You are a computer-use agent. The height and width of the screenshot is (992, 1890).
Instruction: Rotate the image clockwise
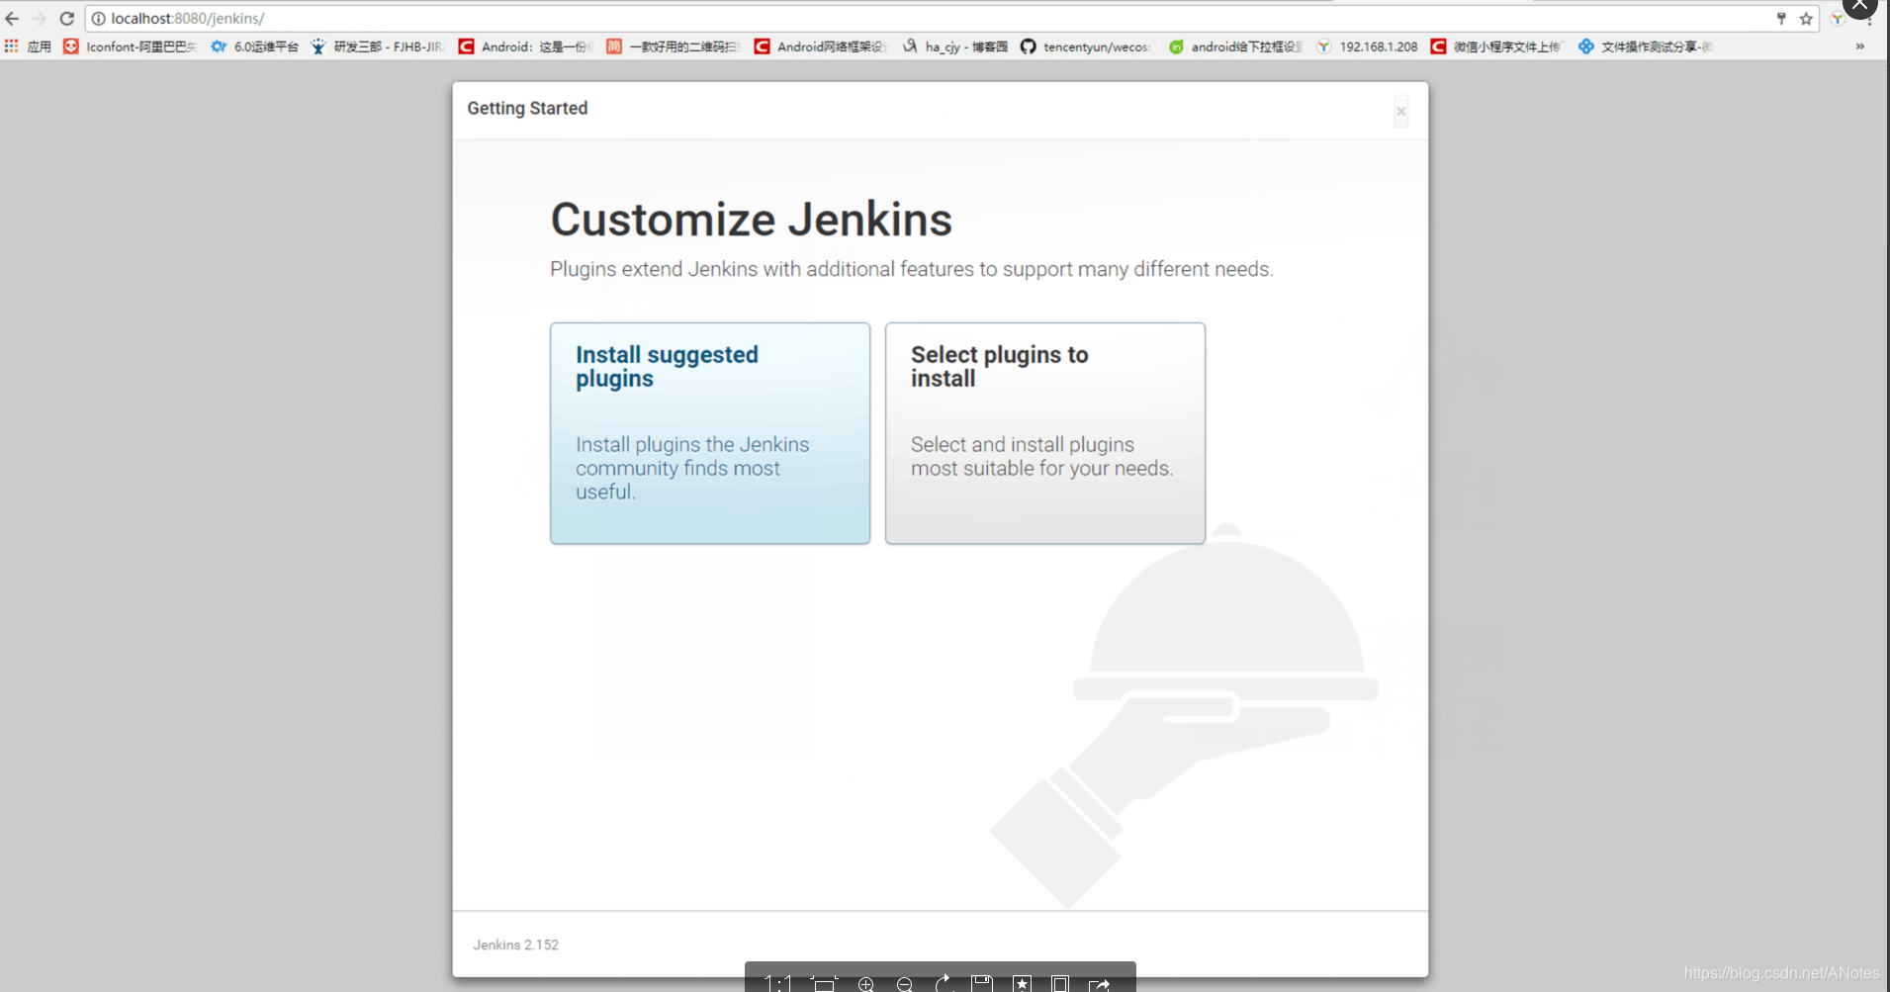point(945,983)
